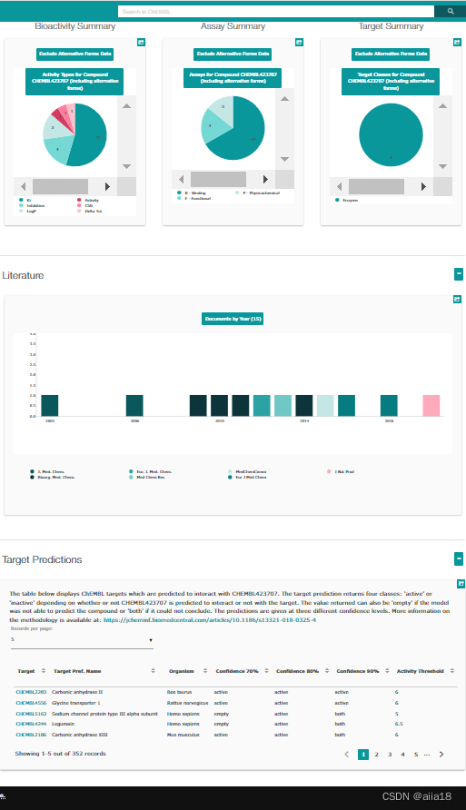Sort table by Target Pref. Name icon
This screenshot has height=810, width=466.
pyautogui.click(x=153, y=671)
